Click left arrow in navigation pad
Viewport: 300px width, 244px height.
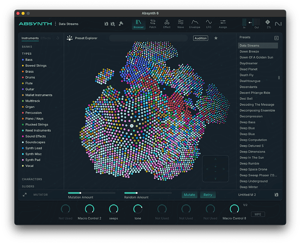[207, 169]
